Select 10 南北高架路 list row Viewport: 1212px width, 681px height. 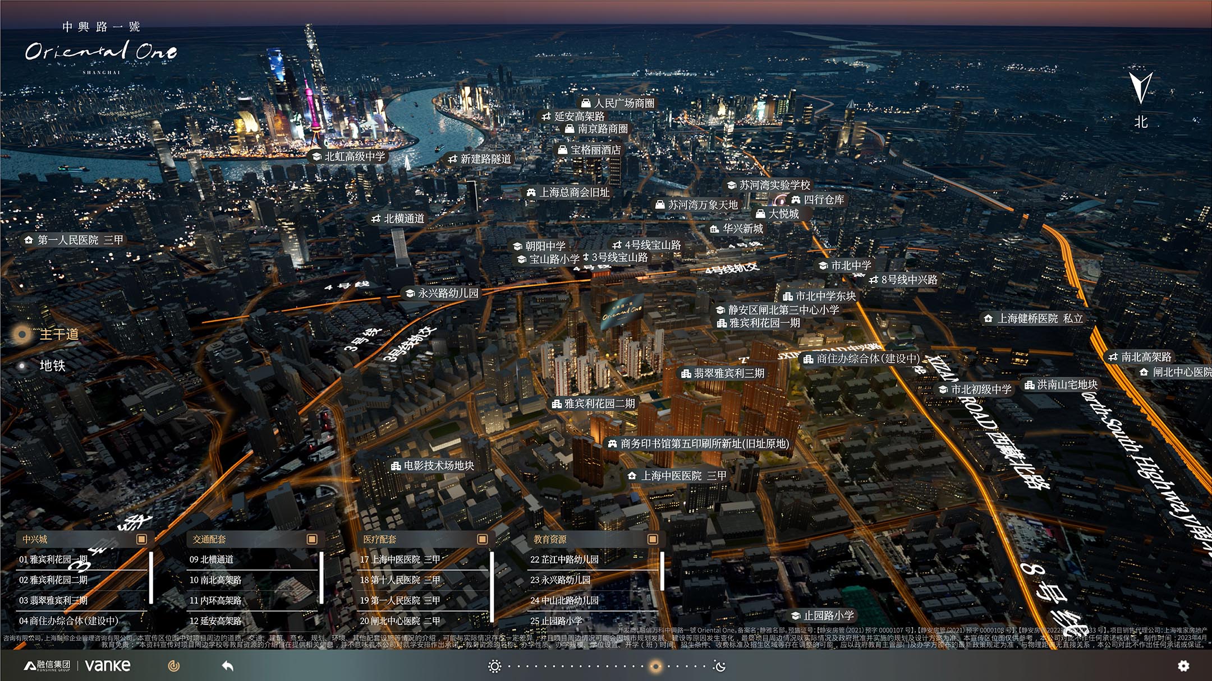point(252,580)
